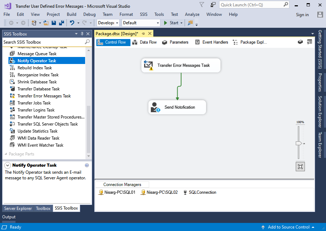Switch to the Server Explorer tab

click(18, 208)
